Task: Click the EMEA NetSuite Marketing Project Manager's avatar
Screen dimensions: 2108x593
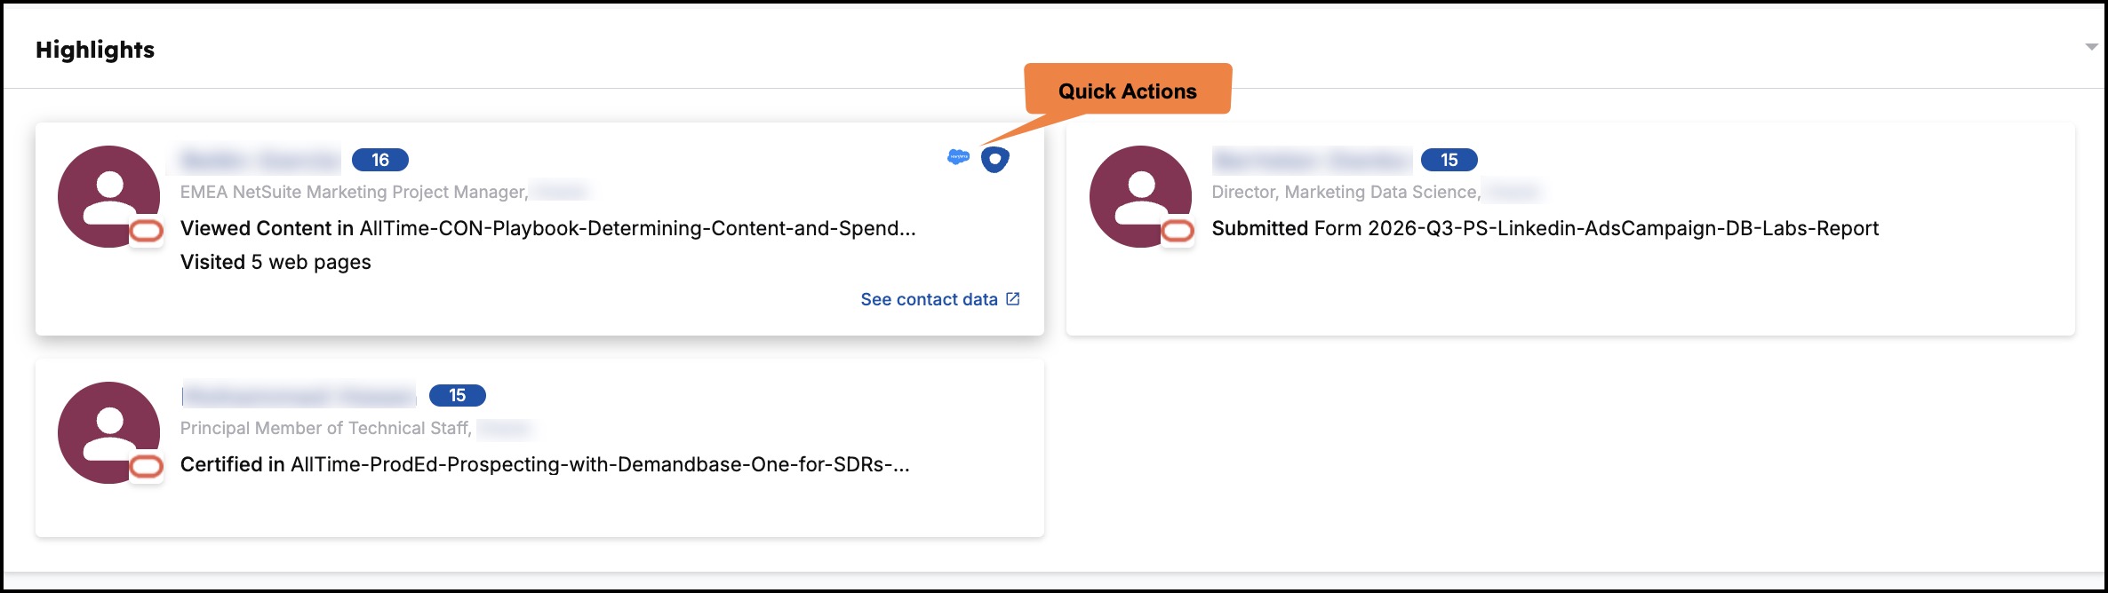Action: coord(108,196)
